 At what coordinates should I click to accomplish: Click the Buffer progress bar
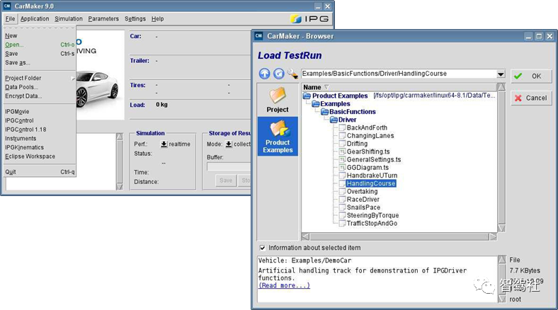coord(229,167)
